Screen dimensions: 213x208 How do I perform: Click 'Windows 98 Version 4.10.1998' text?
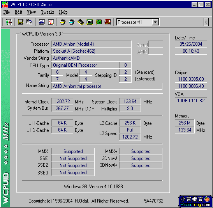(93, 187)
